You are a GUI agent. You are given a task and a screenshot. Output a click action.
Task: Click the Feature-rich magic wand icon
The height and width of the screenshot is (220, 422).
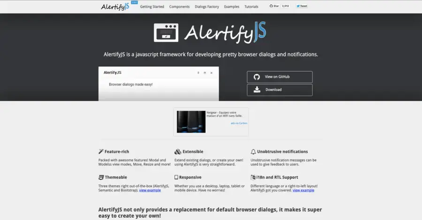101,152
